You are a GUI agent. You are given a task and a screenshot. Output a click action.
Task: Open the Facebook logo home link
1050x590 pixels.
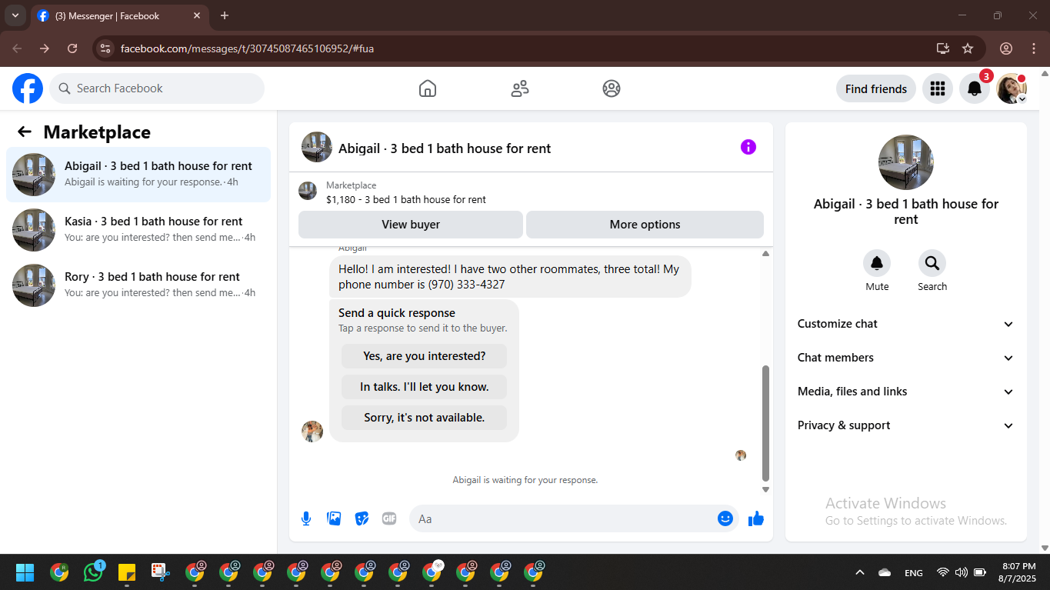click(x=28, y=88)
